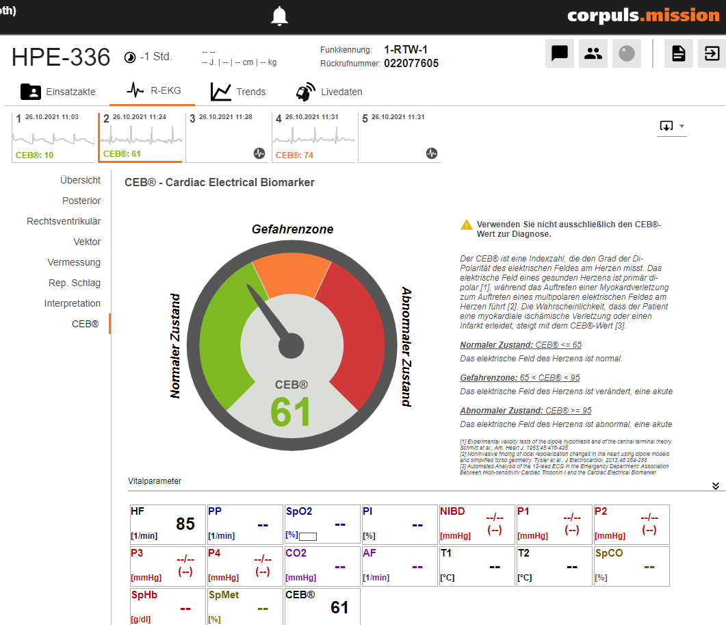Click the Trends chart icon
Screen dimensions: 726x625
(x=221, y=92)
